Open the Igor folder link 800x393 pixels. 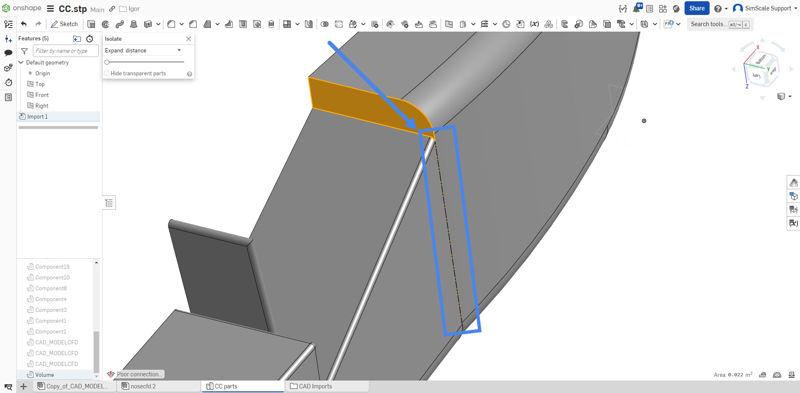tap(130, 9)
